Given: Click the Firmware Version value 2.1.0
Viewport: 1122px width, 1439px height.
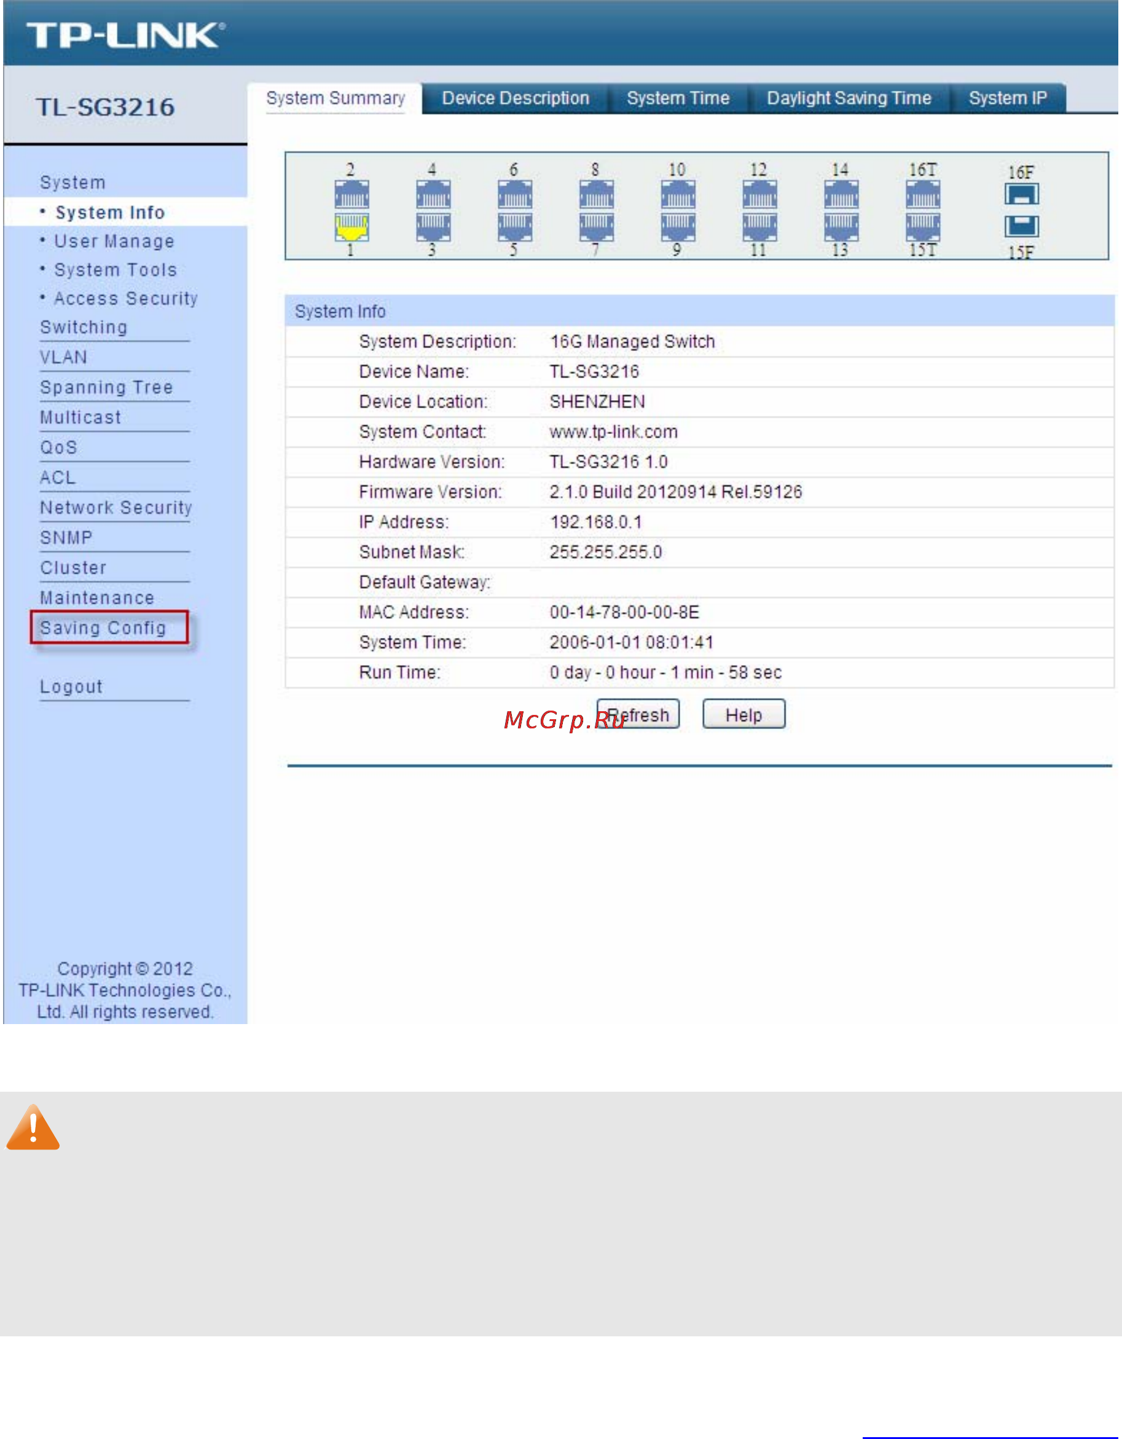Looking at the screenshot, I should (677, 492).
